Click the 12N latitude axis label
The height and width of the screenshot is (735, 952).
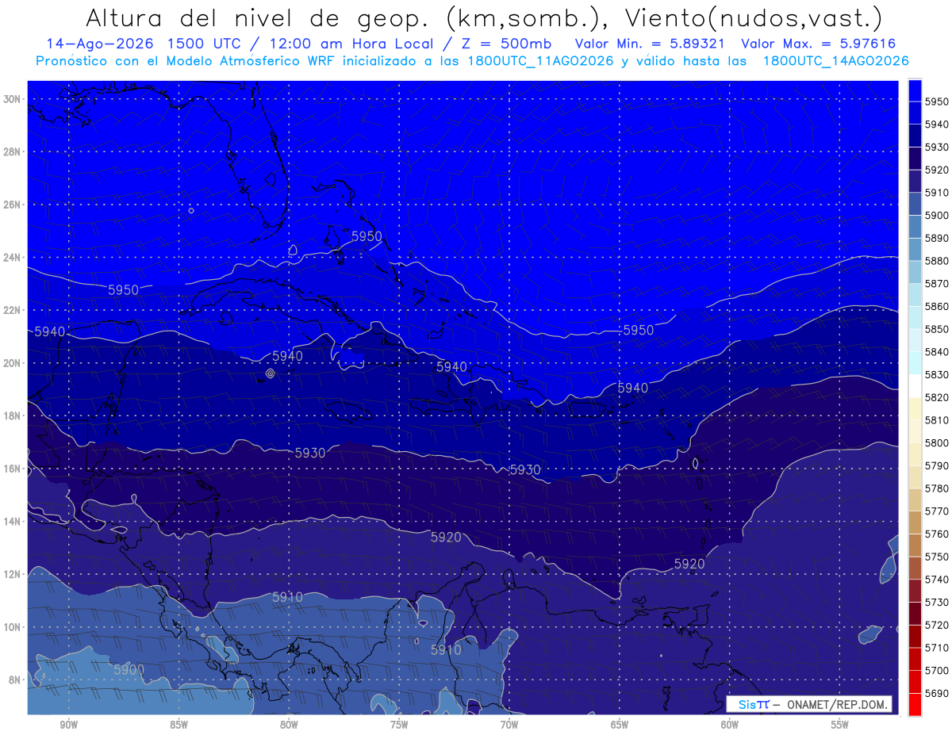click(x=13, y=574)
